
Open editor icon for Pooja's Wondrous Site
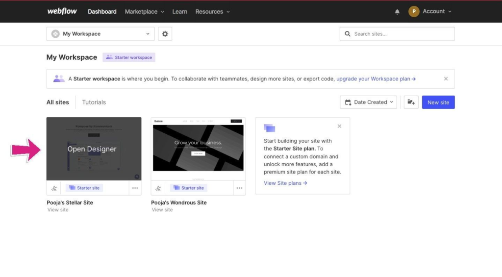click(x=158, y=188)
